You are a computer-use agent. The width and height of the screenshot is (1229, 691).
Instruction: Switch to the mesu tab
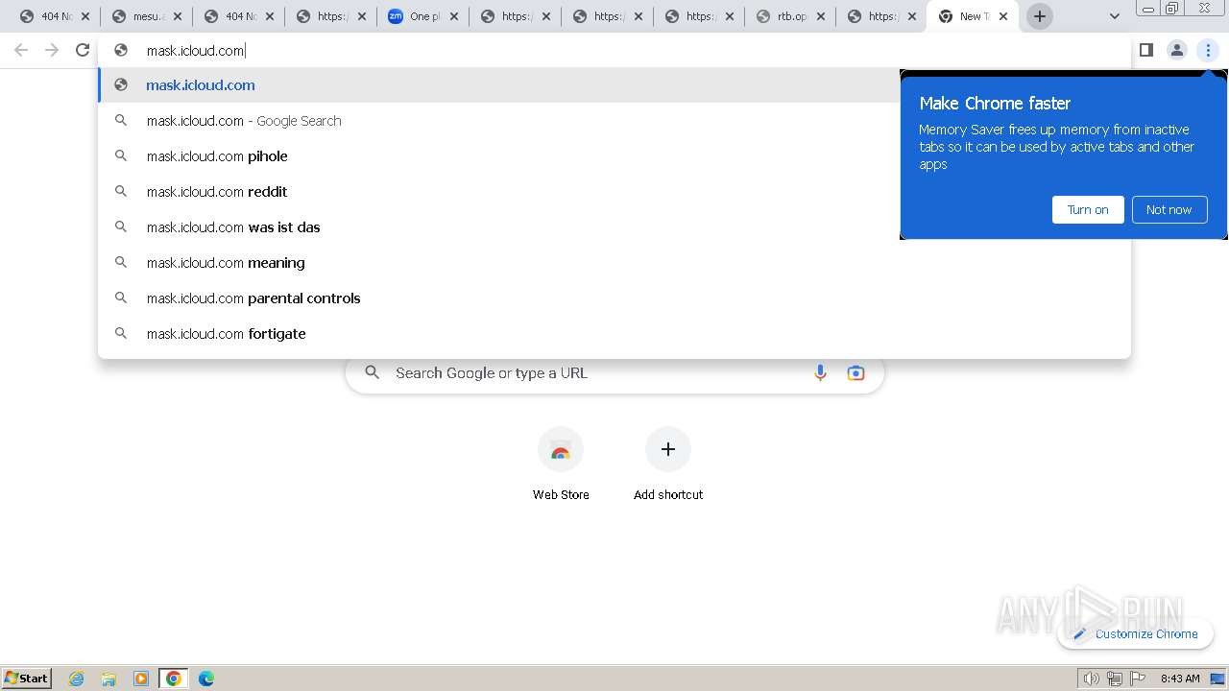146,16
